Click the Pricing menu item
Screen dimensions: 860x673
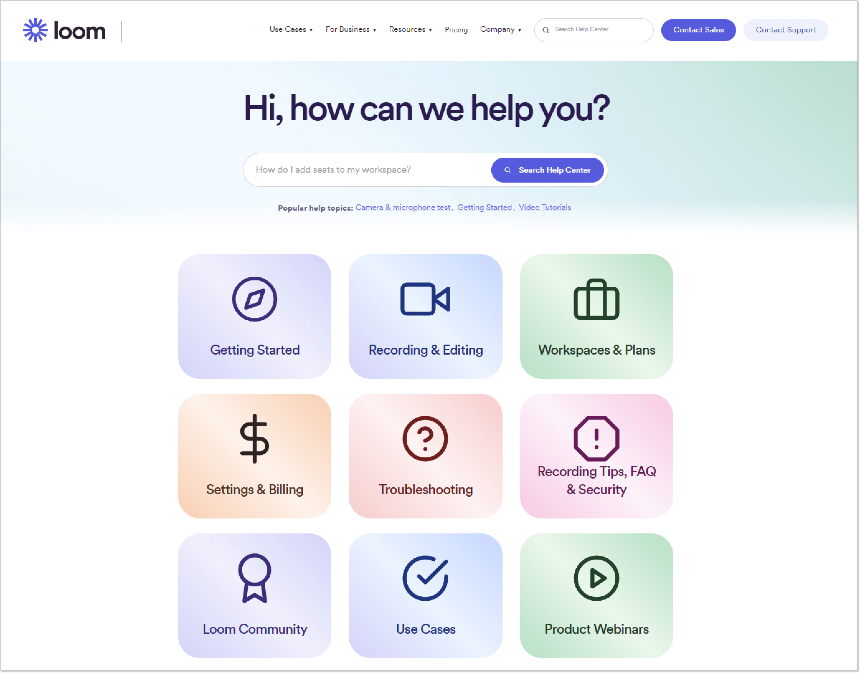pos(456,29)
